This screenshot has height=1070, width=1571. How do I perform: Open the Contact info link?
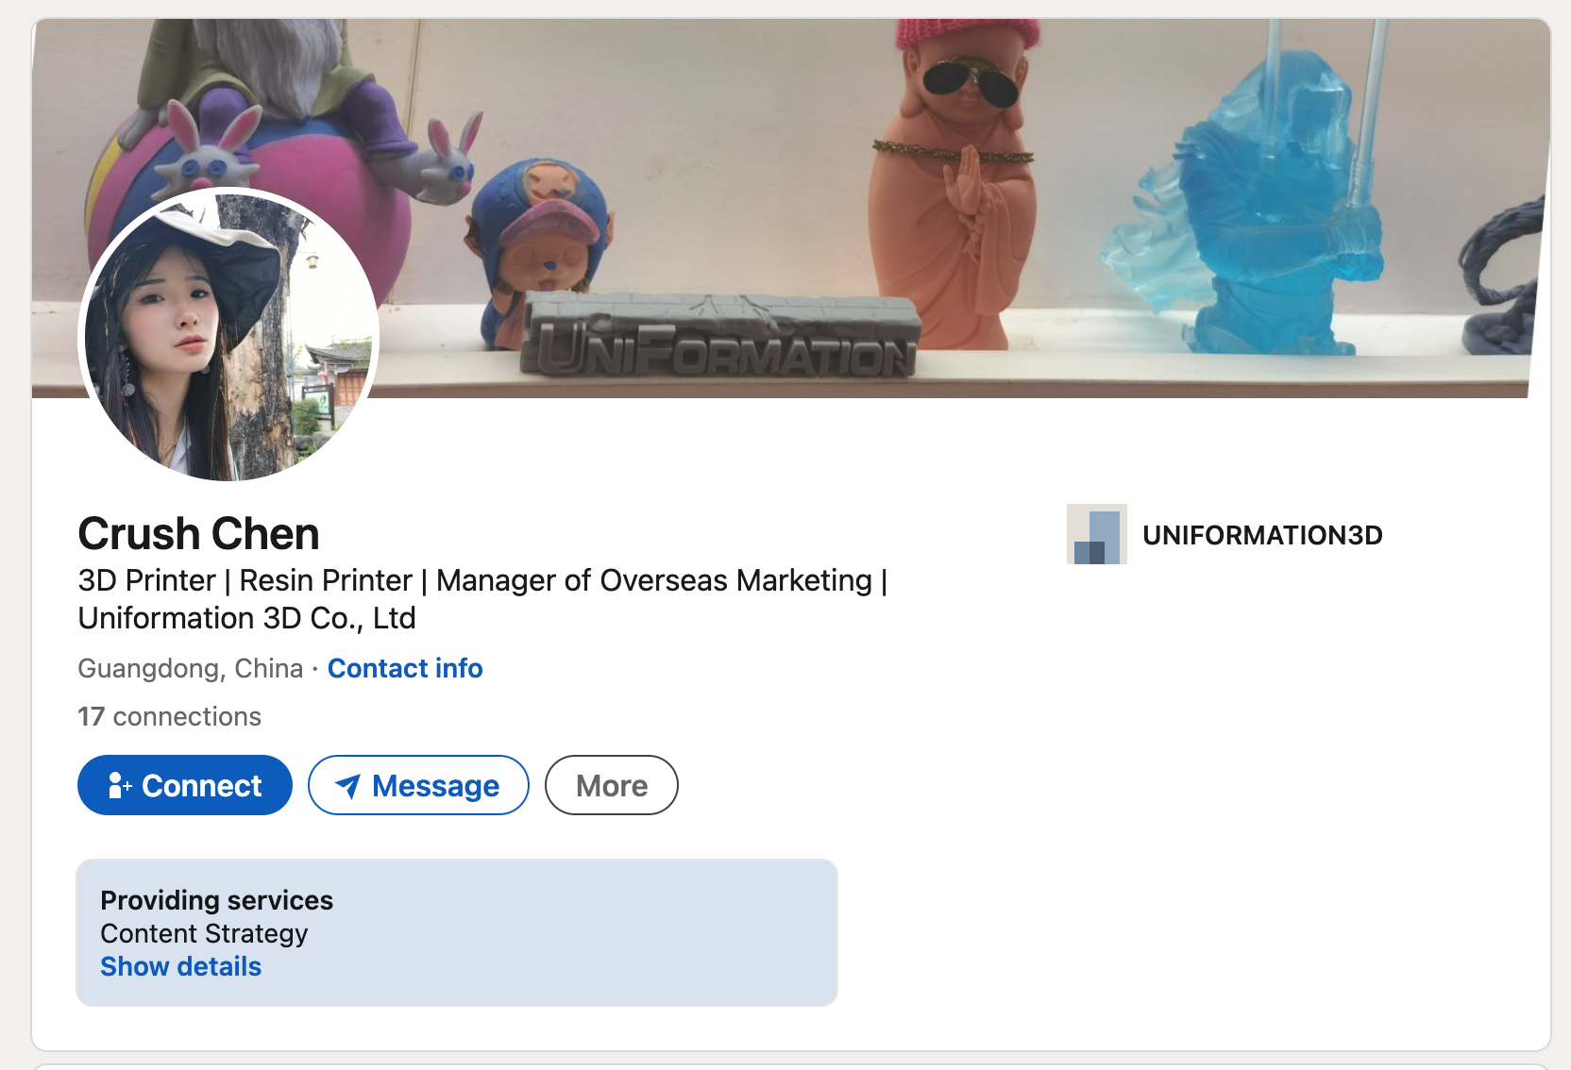tap(405, 668)
